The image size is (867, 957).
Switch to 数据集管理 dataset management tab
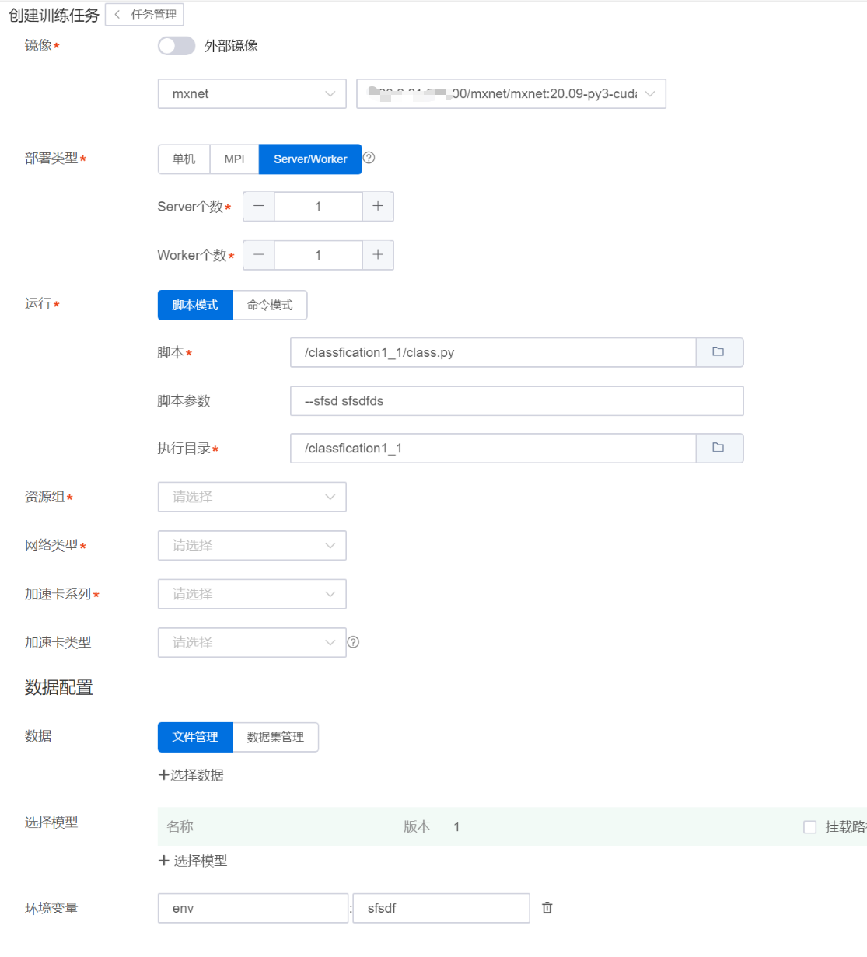[275, 737]
